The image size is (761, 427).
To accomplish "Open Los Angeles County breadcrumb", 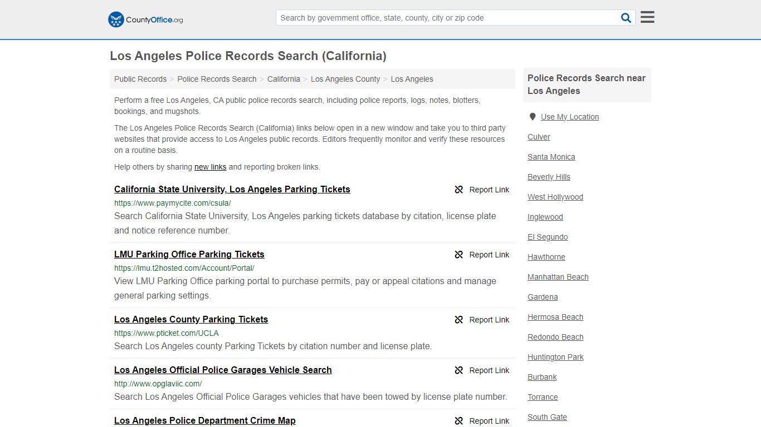I will pos(345,79).
